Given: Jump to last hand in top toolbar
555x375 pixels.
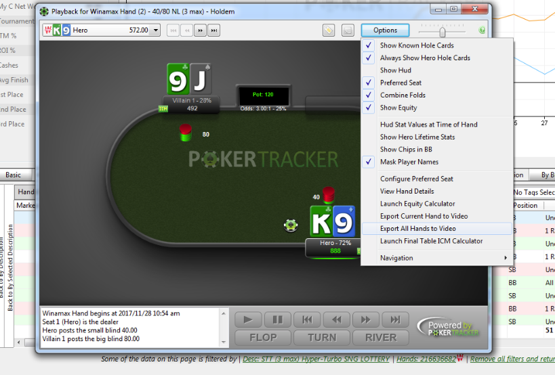Looking at the screenshot, I should [x=213, y=30].
